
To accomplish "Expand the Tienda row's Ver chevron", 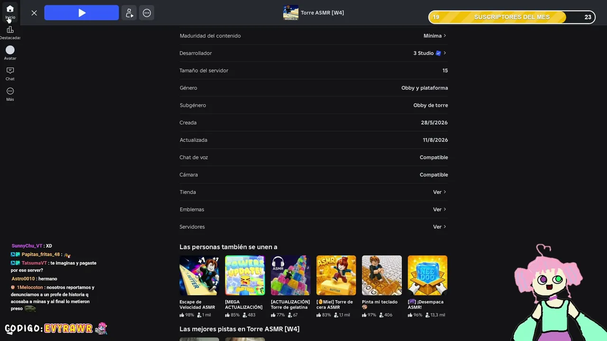I will coord(445,192).
